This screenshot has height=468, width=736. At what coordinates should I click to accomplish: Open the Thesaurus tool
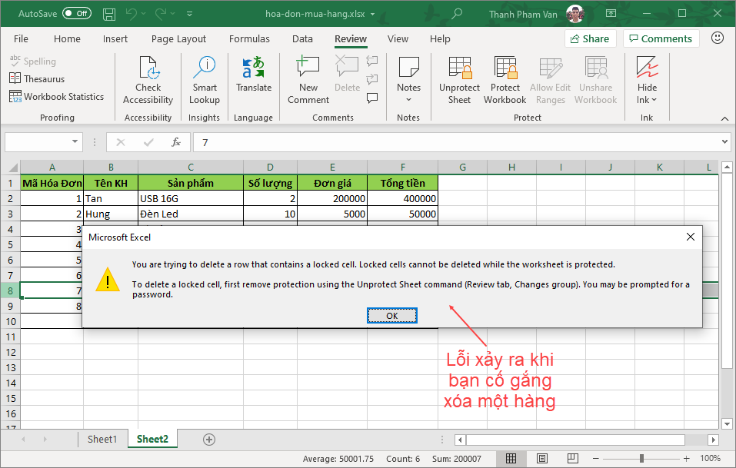coord(37,79)
